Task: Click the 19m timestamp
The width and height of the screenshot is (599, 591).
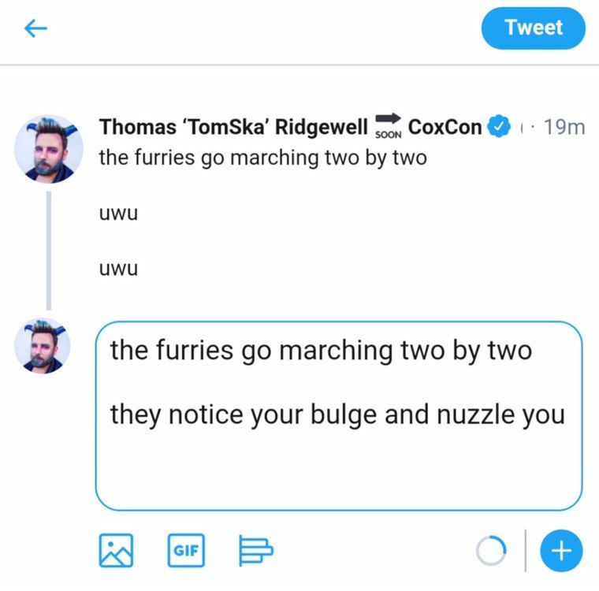Action: click(564, 127)
